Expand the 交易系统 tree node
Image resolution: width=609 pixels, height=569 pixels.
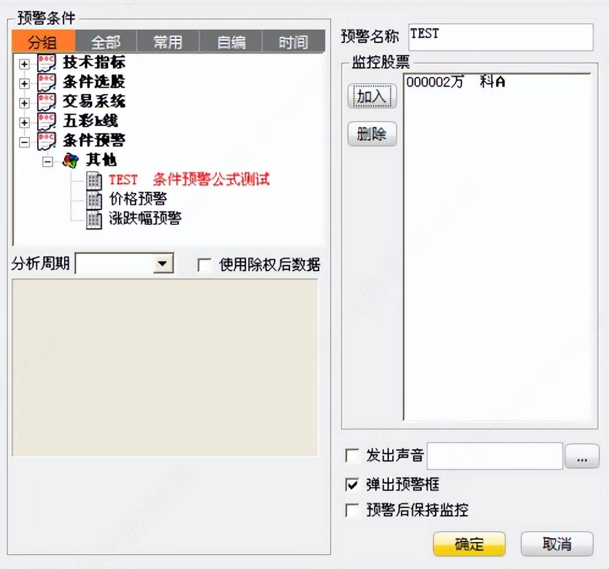(25, 103)
